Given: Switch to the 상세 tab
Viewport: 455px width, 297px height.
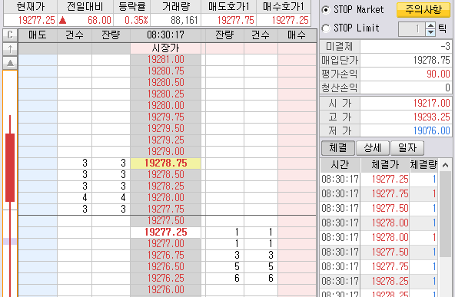Looking at the screenshot, I should [373, 148].
